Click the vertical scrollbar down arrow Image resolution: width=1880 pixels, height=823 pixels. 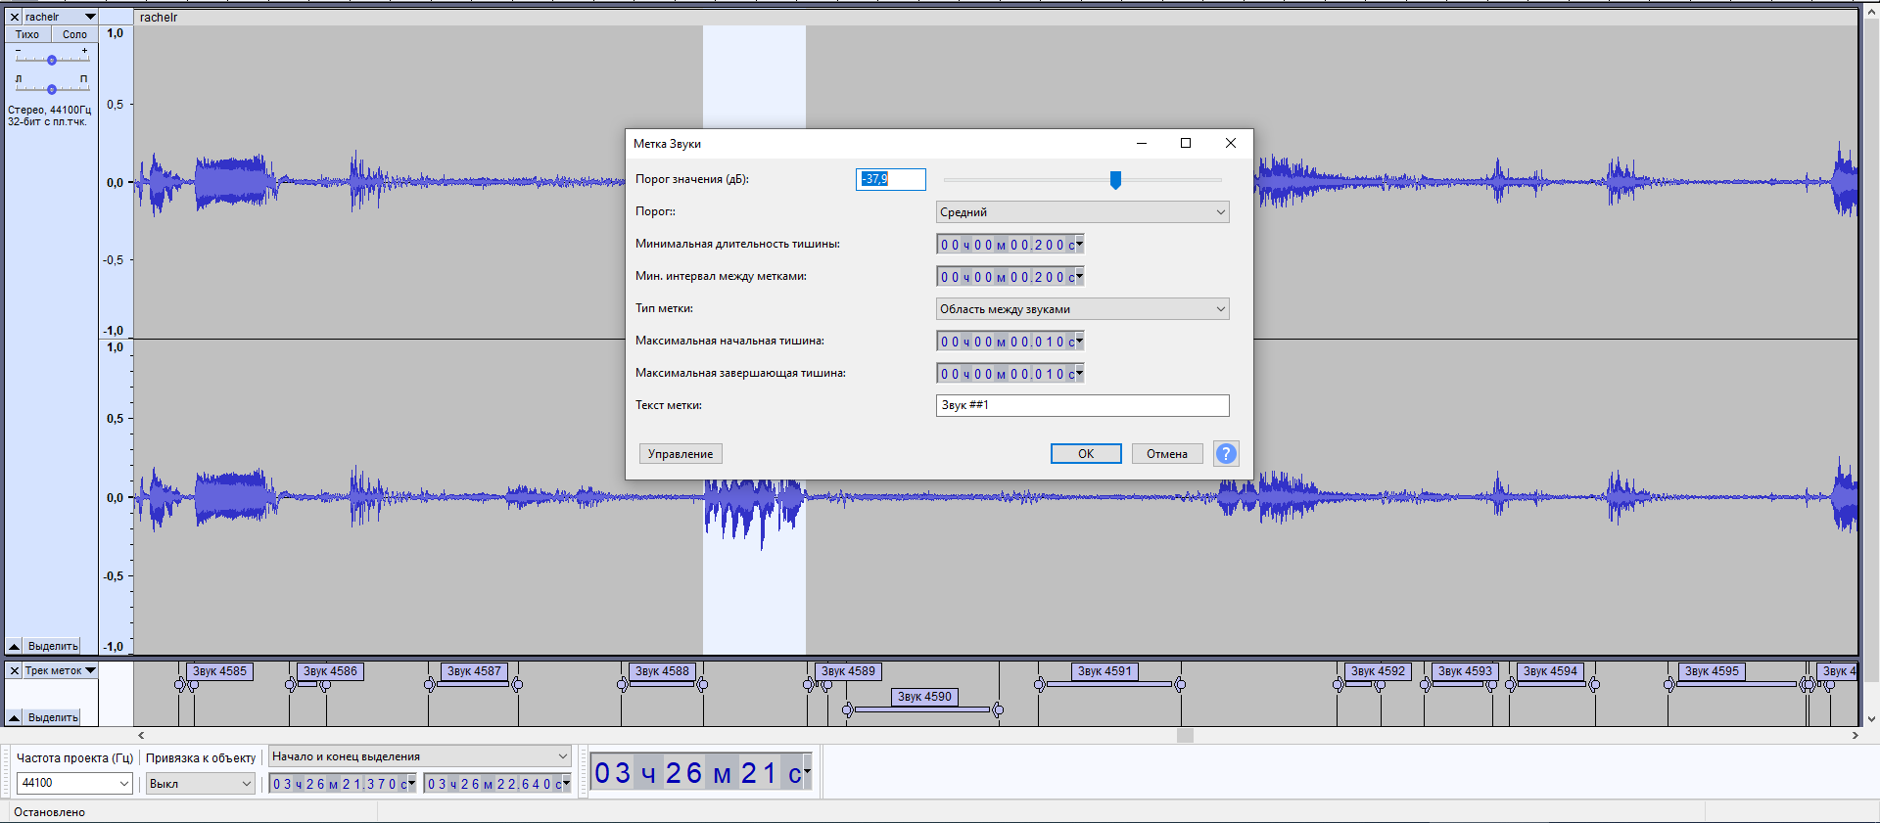(1871, 719)
